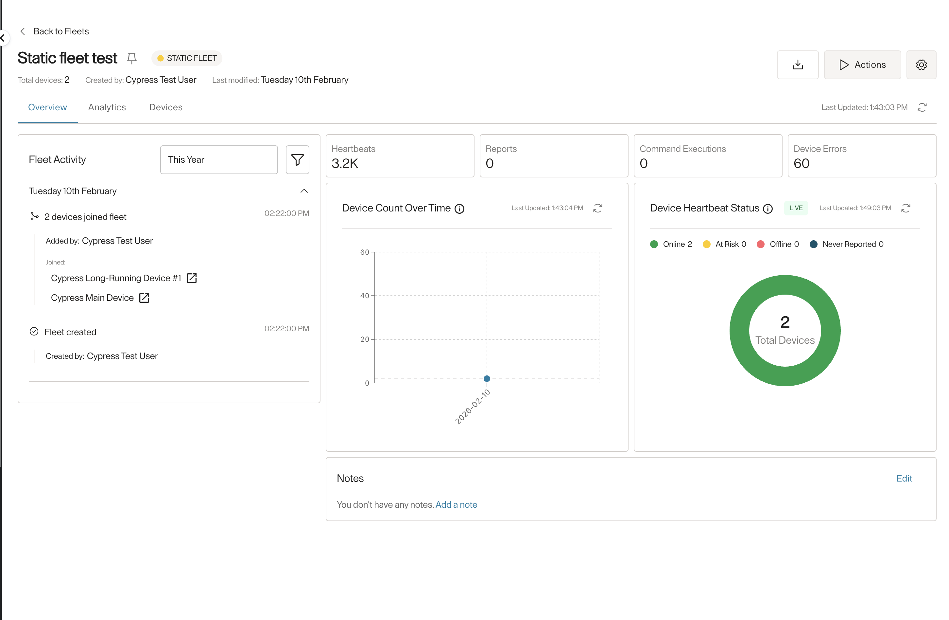Open fleet settings gear icon
This screenshot has height=620, width=949.
pos(921,65)
